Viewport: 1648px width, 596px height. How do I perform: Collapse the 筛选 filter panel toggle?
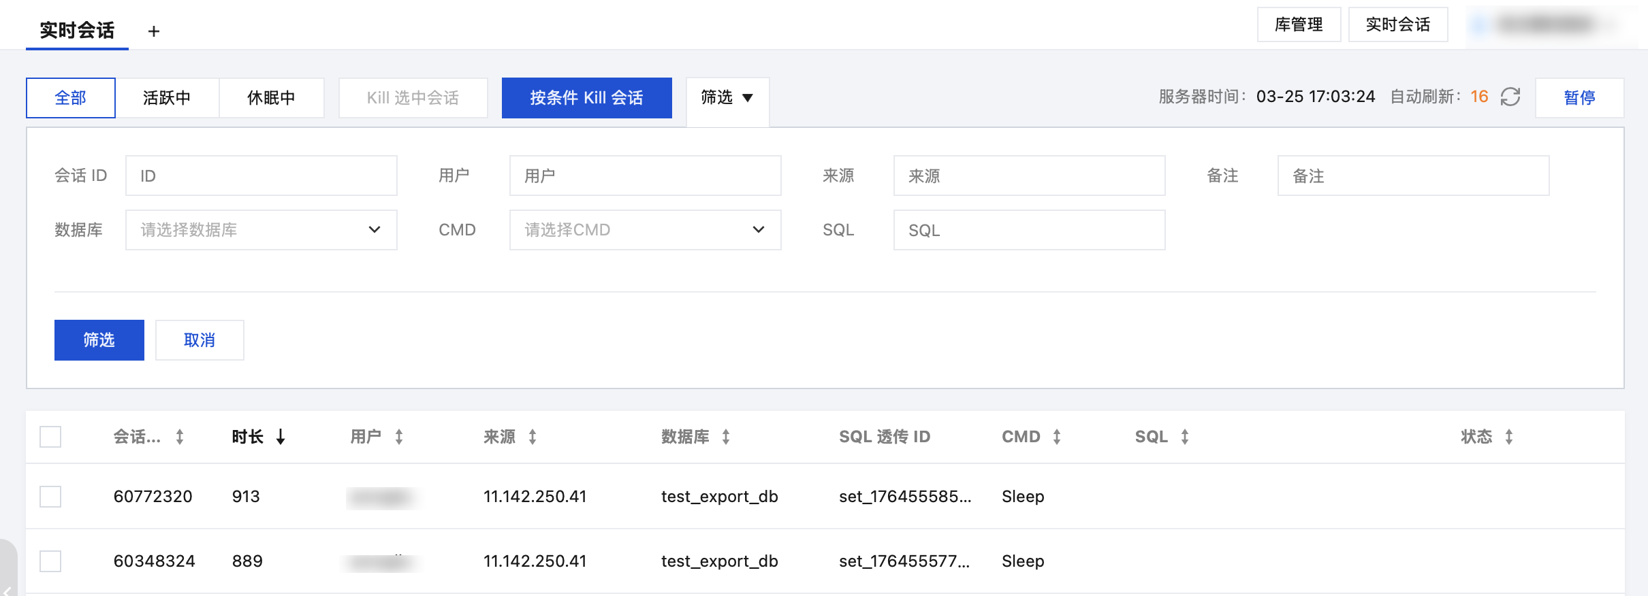pyautogui.click(x=727, y=98)
